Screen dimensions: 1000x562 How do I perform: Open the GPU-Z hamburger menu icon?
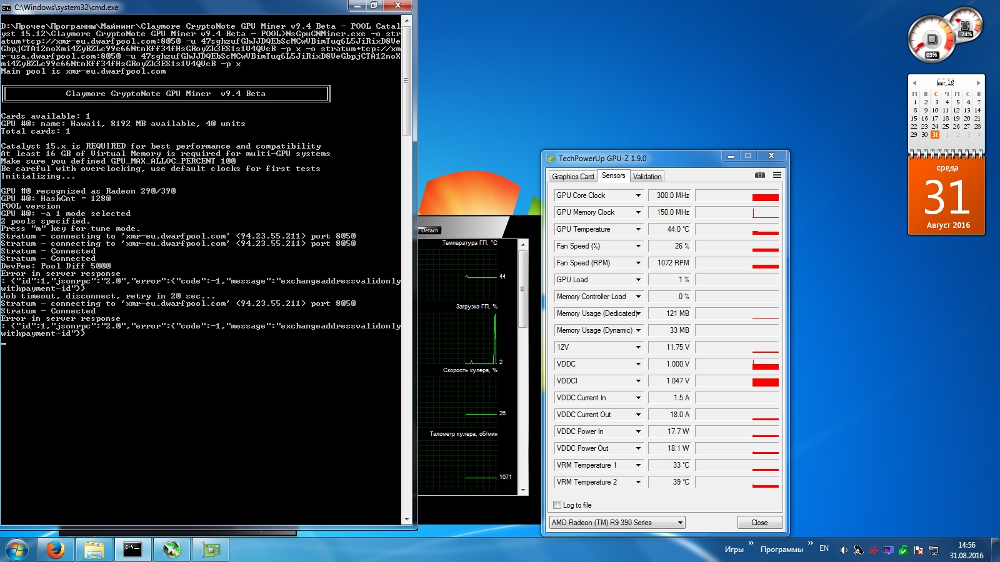point(777,175)
